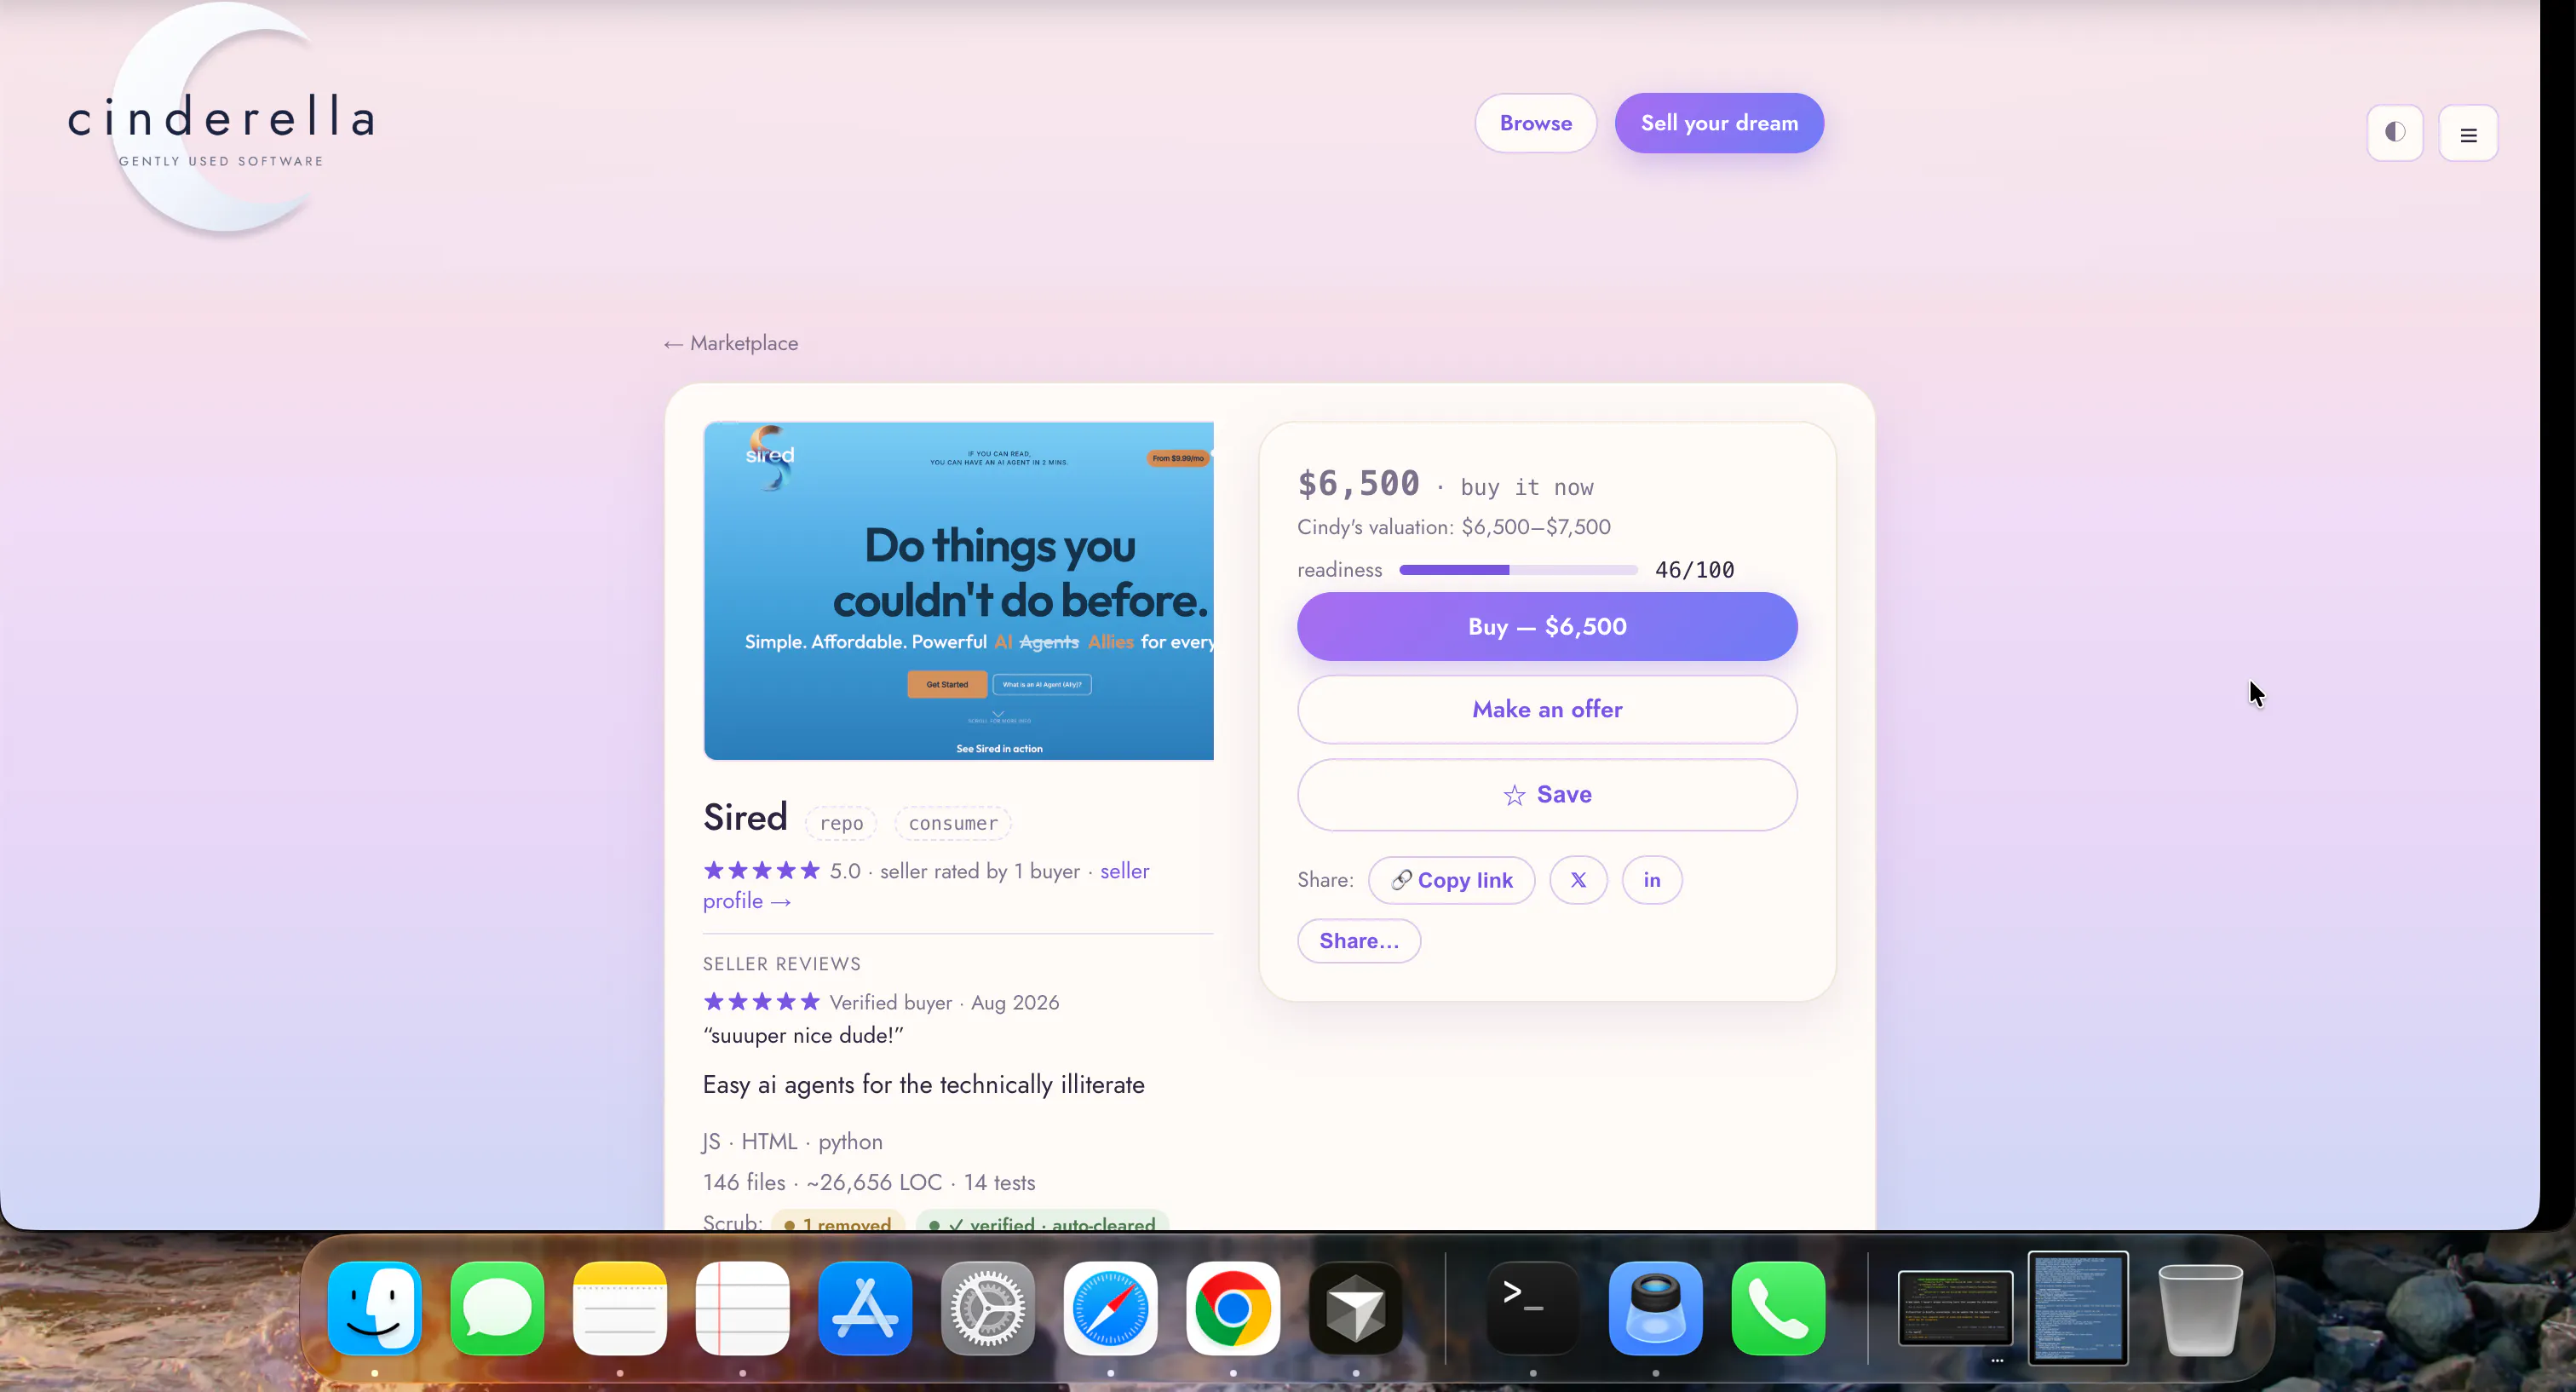Open Google Chrome from the Dock

(1233, 1308)
